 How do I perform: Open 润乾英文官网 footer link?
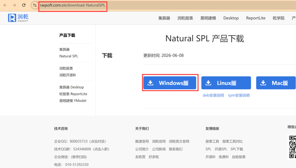point(179,141)
